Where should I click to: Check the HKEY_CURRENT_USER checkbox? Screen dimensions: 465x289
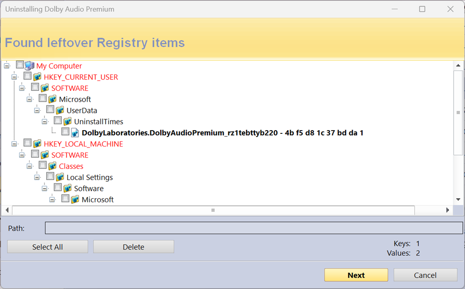[x=28, y=76]
